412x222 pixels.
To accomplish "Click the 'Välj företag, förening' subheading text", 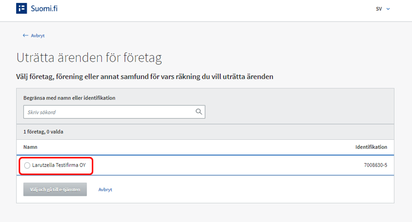I will click(145, 77).
